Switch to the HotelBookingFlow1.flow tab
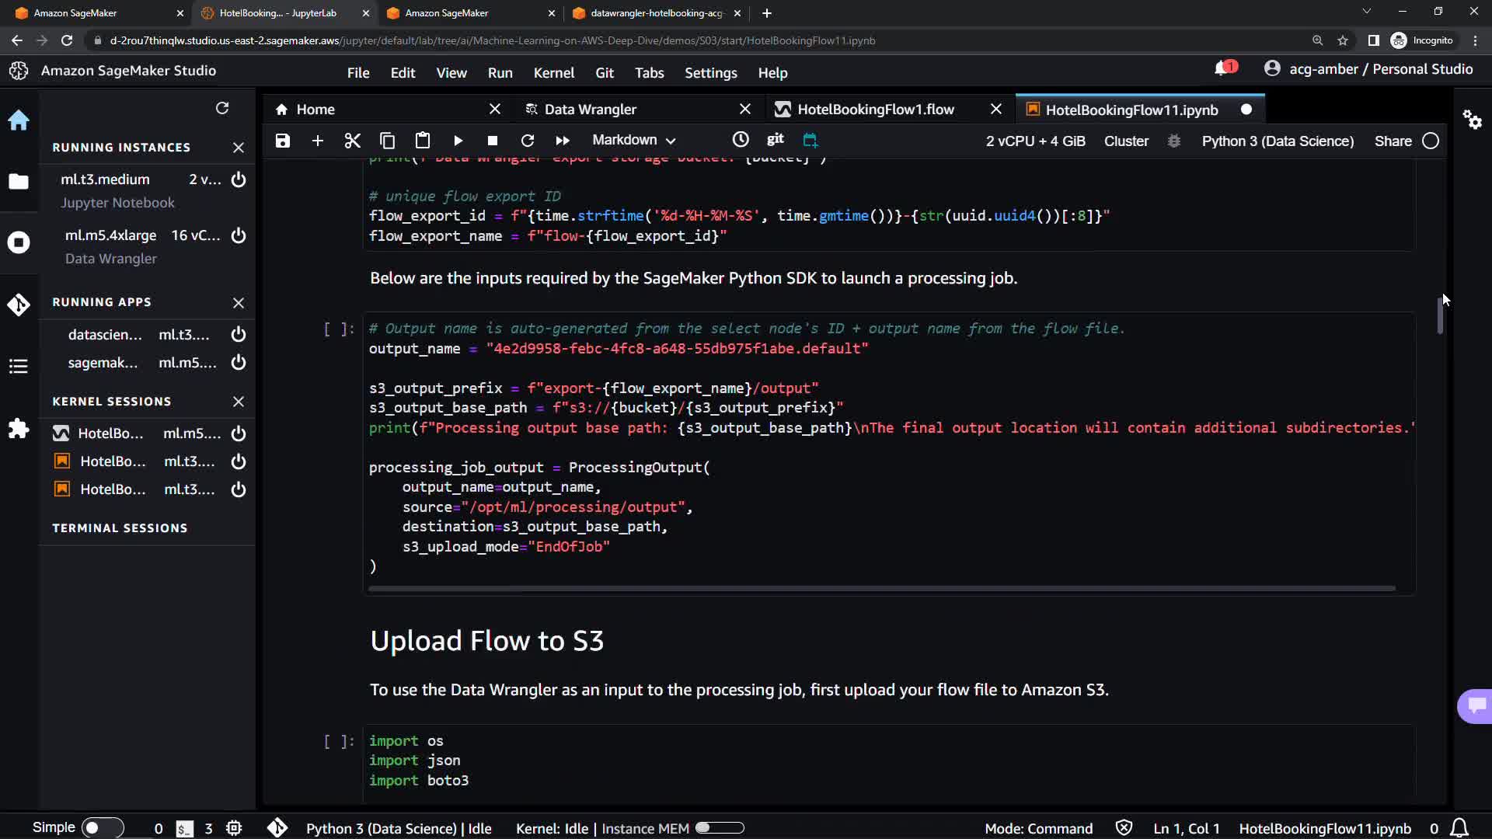 click(875, 110)
